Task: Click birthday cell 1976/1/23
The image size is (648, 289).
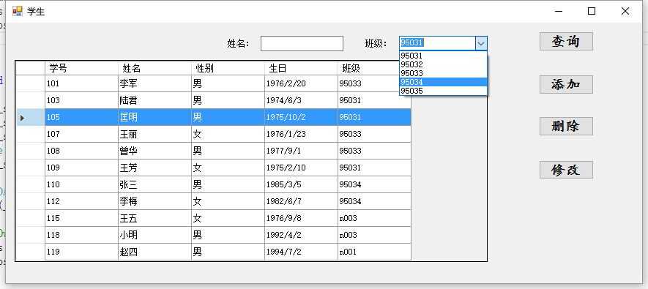Action: [301, 134]
